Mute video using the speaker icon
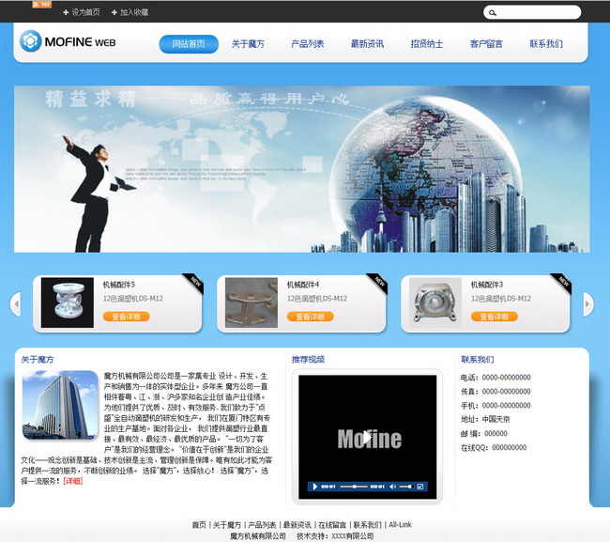 click(392, 487)
